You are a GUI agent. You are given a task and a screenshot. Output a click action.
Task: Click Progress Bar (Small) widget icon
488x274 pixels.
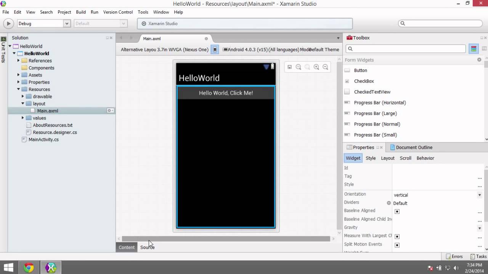click(347, 135)
